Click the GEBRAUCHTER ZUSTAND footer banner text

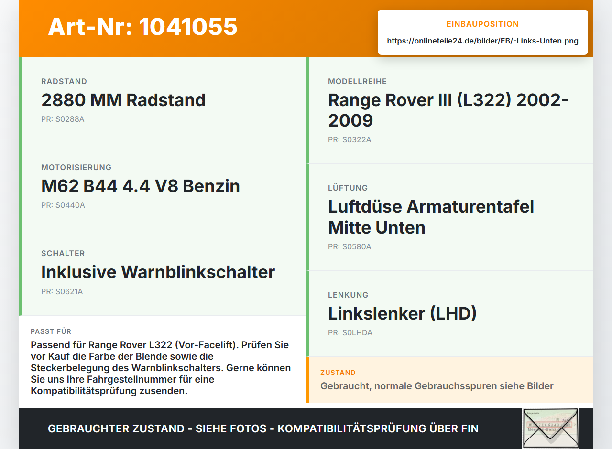tap(263, 429)
